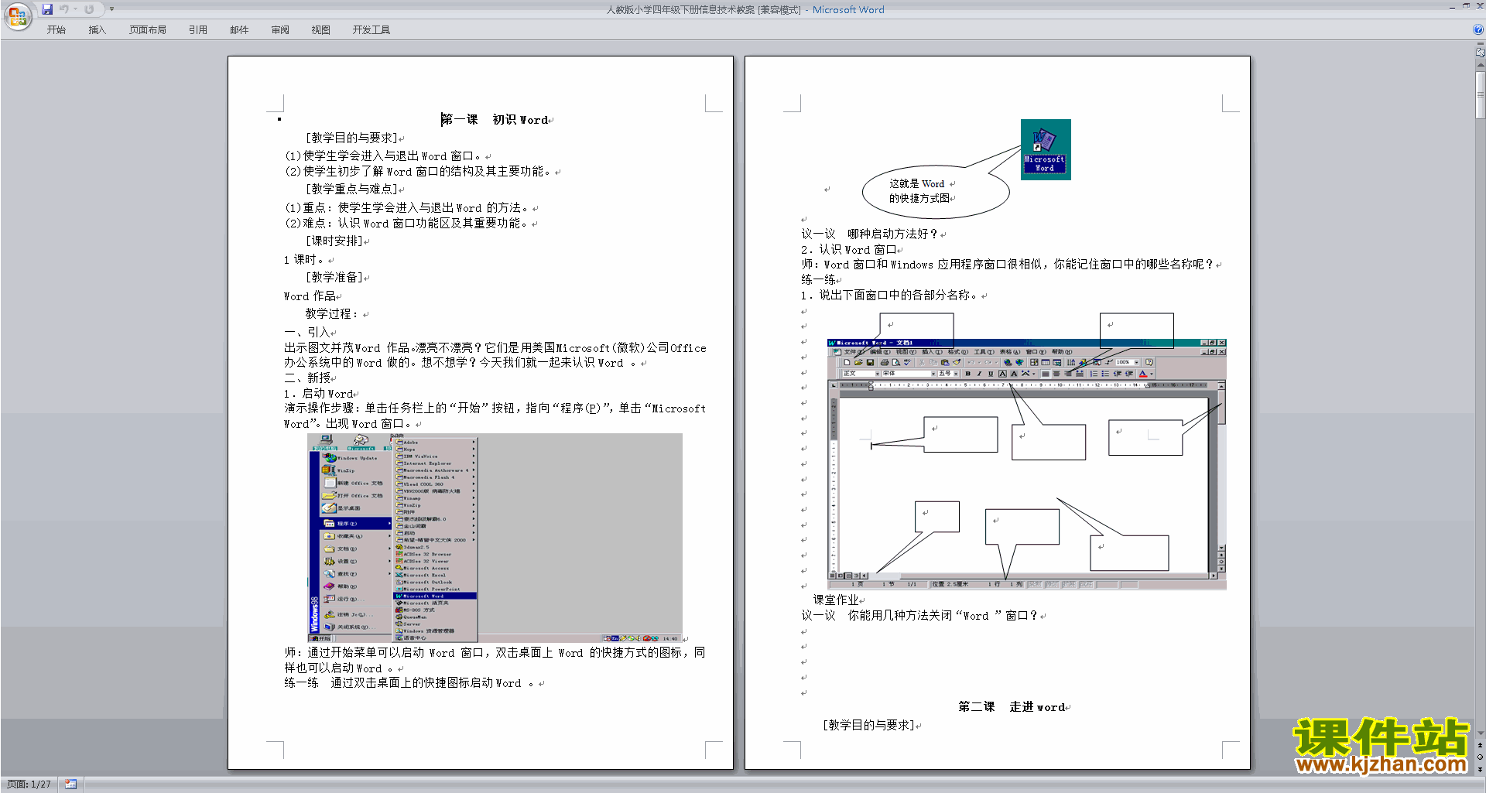1486x793 pixels.
Task: Open the Select Browse Object button
Action: [1481, 757]
